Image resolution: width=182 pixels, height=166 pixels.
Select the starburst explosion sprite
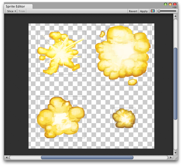61,53
